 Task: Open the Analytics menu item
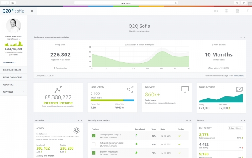13,85
